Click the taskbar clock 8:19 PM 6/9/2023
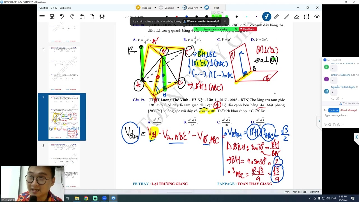This screenshot has height=202, width=359. [343, 198]
